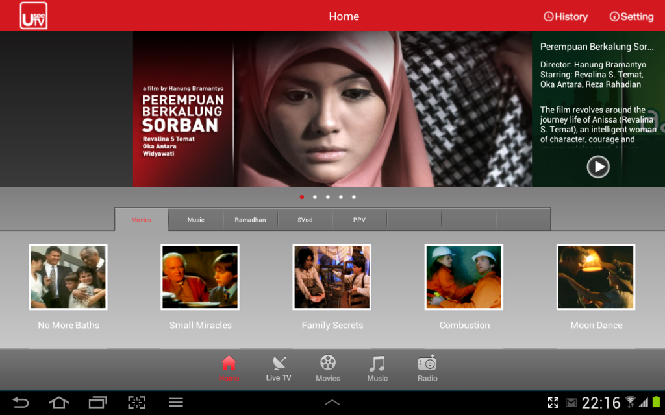Open the No More Baths thumbnail
The image size is (665, 415).
[68, 277]
